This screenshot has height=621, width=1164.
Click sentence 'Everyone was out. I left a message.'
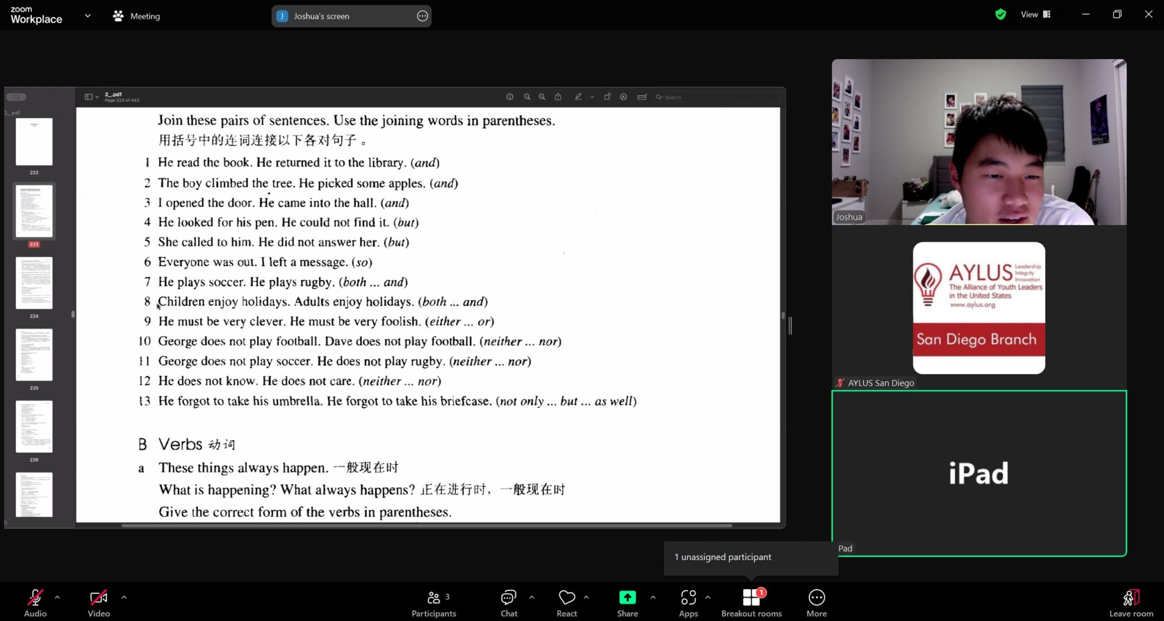[x=253, y=262]
